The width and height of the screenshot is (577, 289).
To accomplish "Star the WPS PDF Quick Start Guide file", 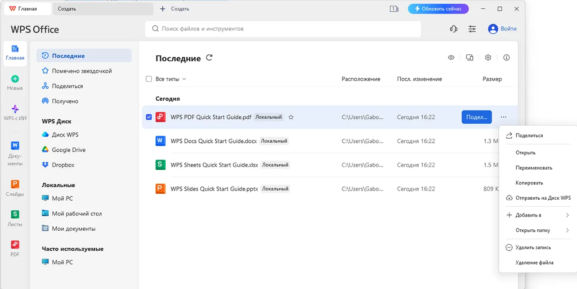I will (291, 117).
